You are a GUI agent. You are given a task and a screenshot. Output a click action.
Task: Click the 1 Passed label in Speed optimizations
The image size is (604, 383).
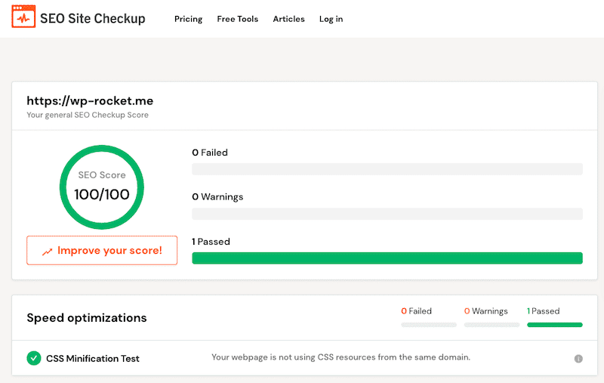[543, 311]
